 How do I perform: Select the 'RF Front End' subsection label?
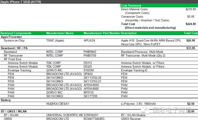(x=12, y=59)
